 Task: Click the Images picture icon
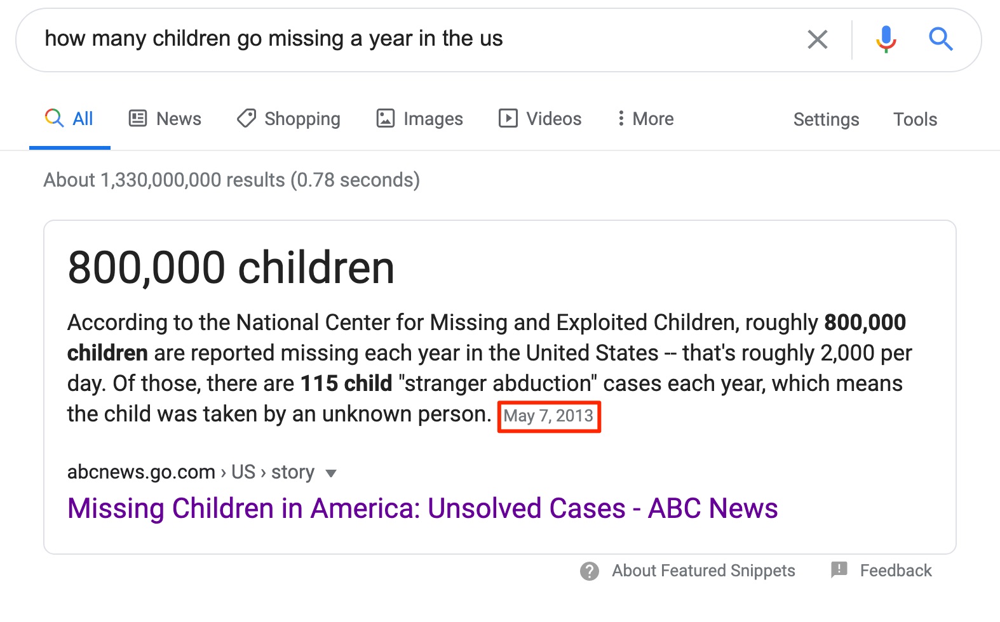[x=386, y=118]
